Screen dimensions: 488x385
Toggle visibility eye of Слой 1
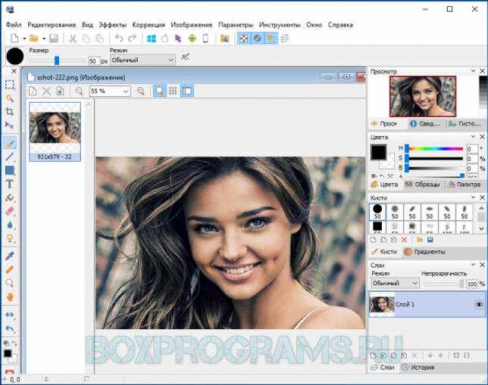(479, 304)
